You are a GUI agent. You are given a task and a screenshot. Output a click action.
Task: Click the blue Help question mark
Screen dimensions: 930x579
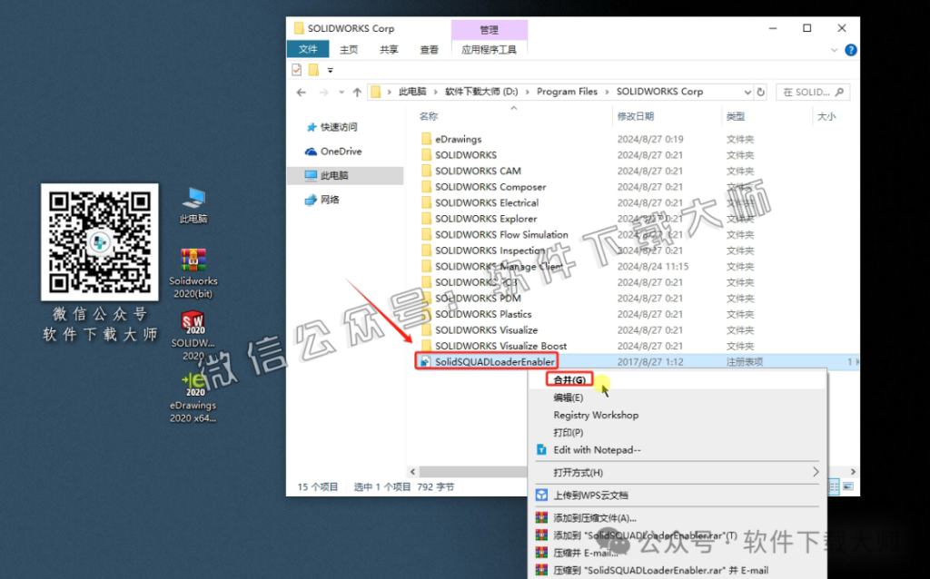click(851, 50)
